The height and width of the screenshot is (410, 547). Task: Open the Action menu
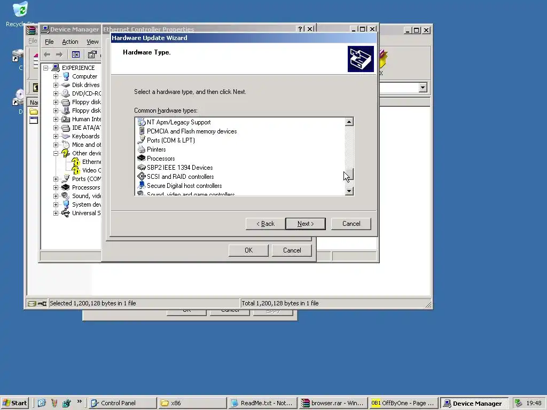pyautogui.click(x=70, y=42)
